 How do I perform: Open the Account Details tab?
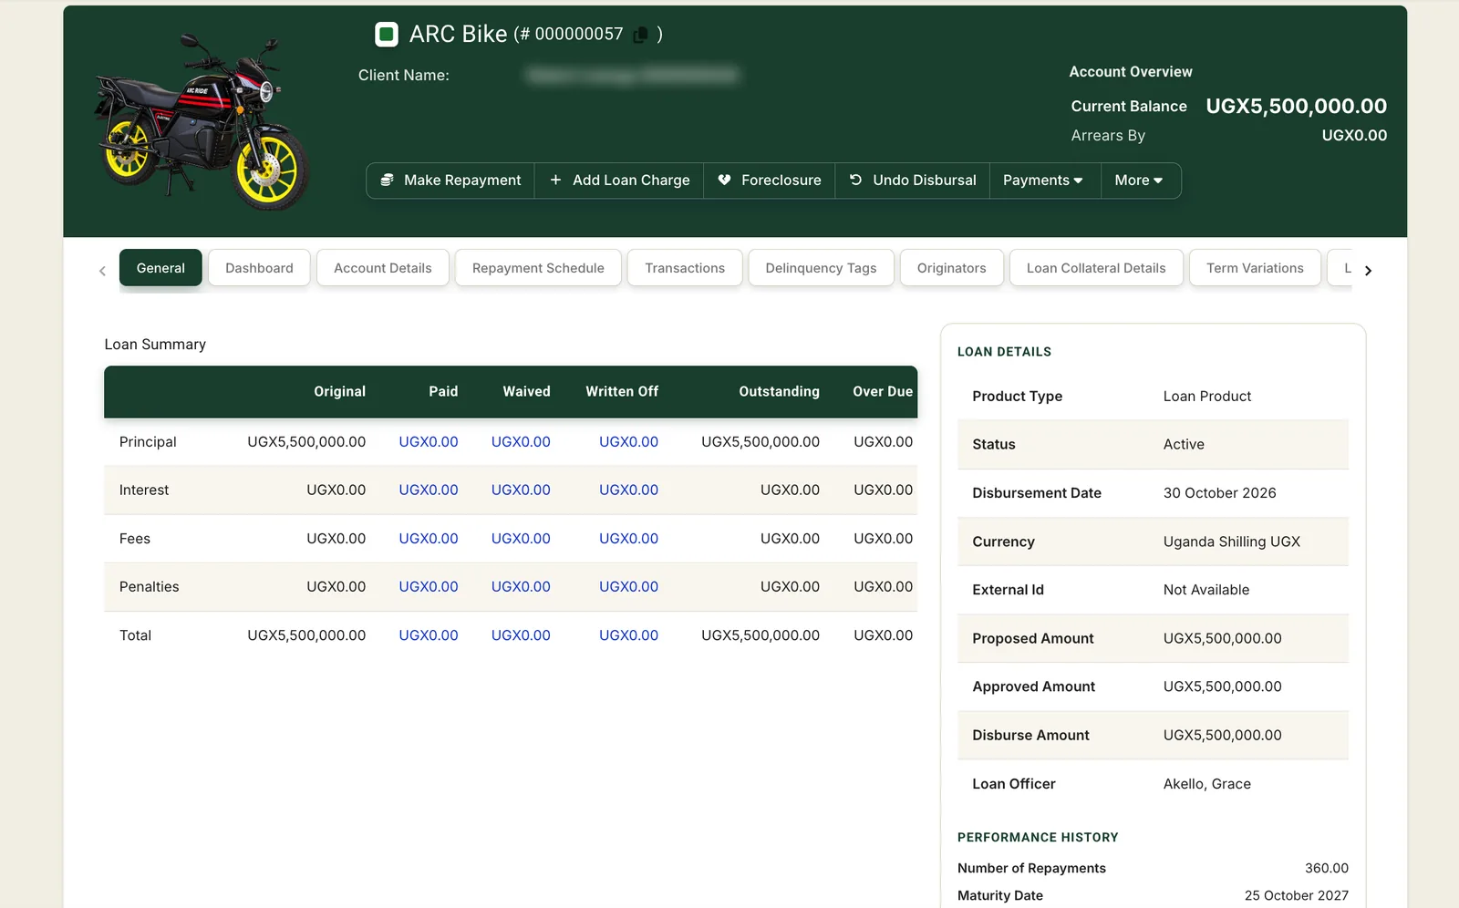pos(383,268)
